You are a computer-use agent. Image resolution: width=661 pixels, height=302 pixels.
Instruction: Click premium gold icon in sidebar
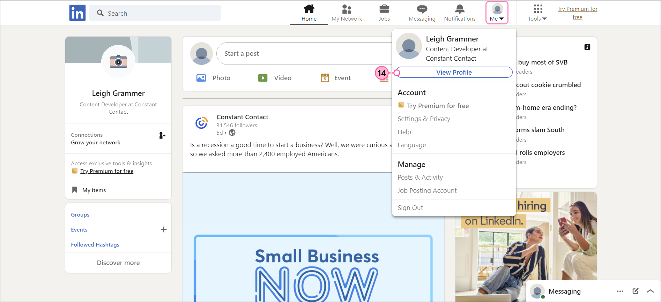coord(74,171)
